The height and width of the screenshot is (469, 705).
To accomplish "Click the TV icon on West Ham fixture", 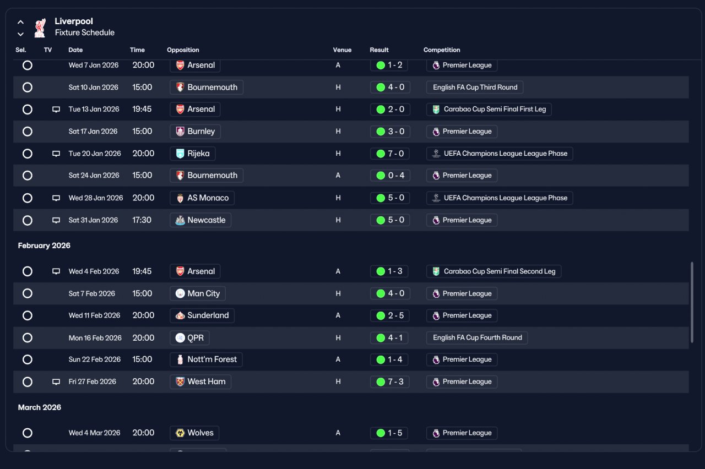I will click(56, 381).
